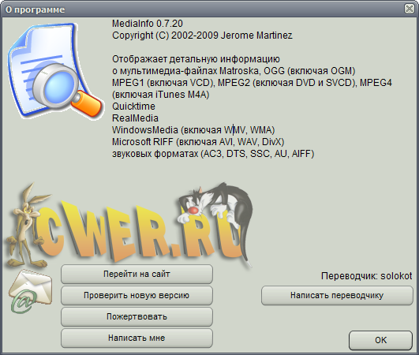Select the Написать мне button
Viewport: 419px width, 355px height.
pyautogui.click(x=137, y=338)
